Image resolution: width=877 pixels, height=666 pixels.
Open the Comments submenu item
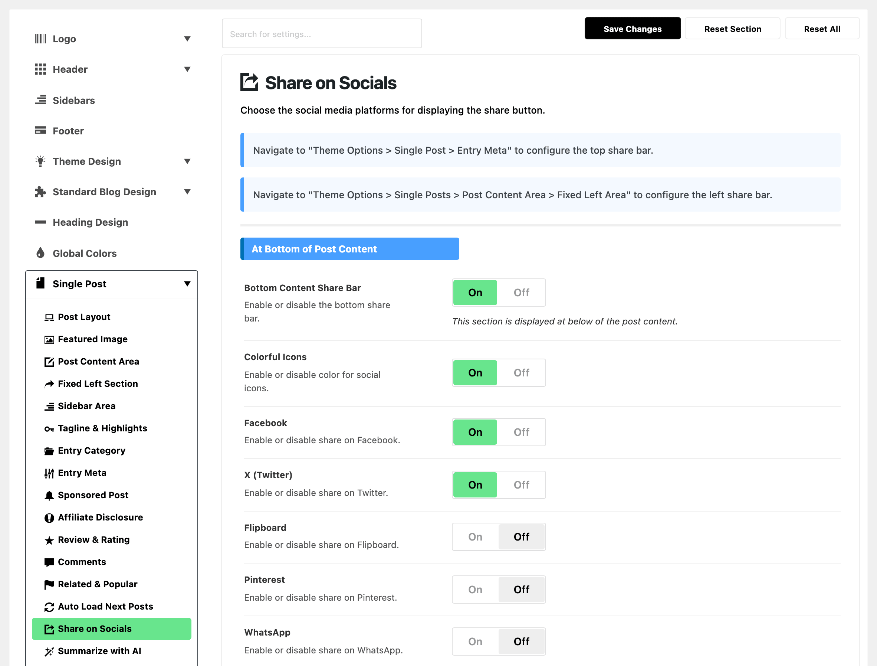(111, 562)
